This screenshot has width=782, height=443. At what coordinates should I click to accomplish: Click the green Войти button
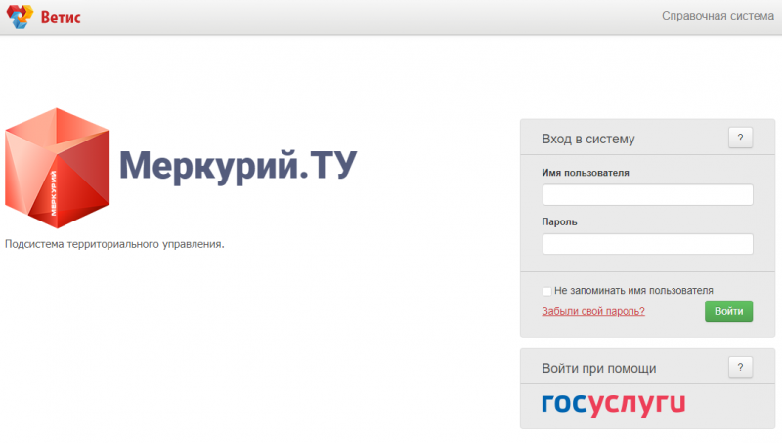(x=728, y=311)
